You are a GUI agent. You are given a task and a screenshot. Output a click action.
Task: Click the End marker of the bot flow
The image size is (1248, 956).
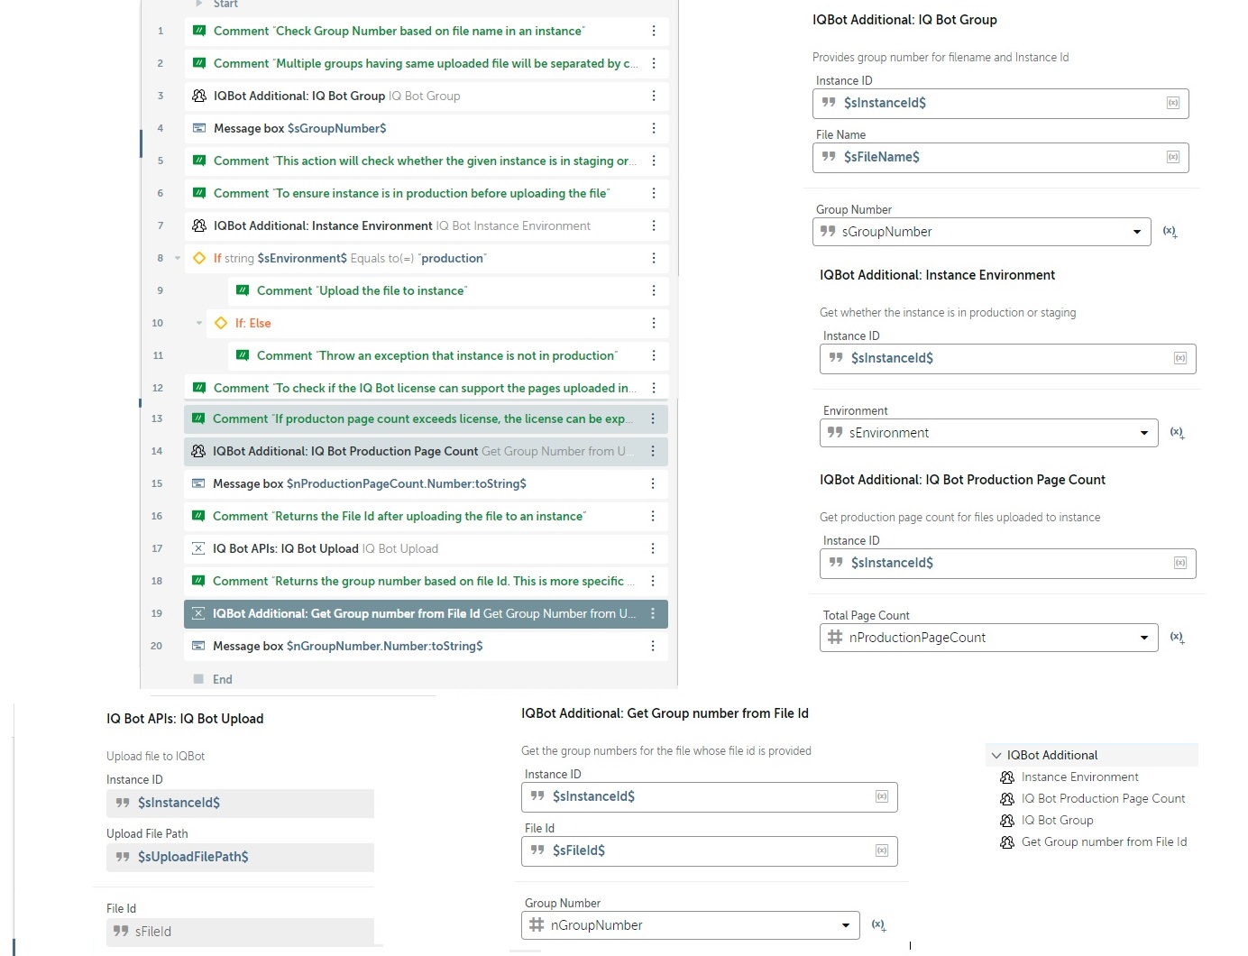pos(213,679)
